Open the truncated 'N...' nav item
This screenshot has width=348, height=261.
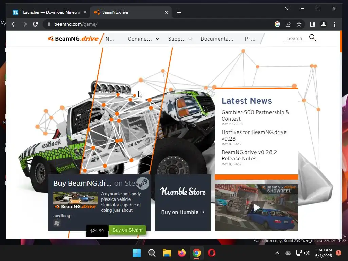click(x=110, y=39)
